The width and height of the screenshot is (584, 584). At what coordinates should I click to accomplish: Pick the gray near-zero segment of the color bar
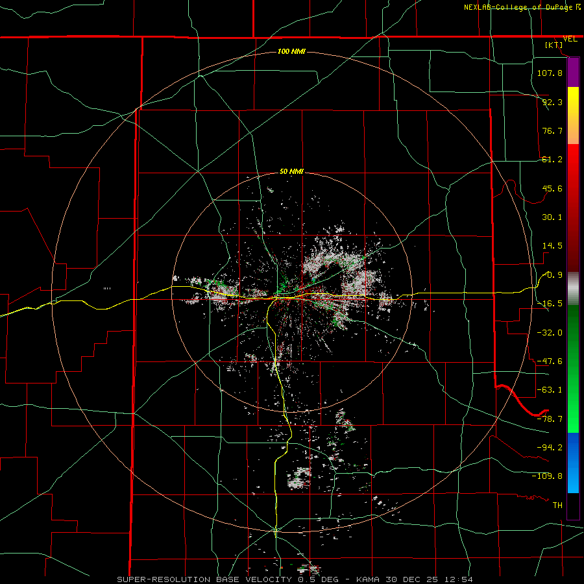[x=573, y=289]
